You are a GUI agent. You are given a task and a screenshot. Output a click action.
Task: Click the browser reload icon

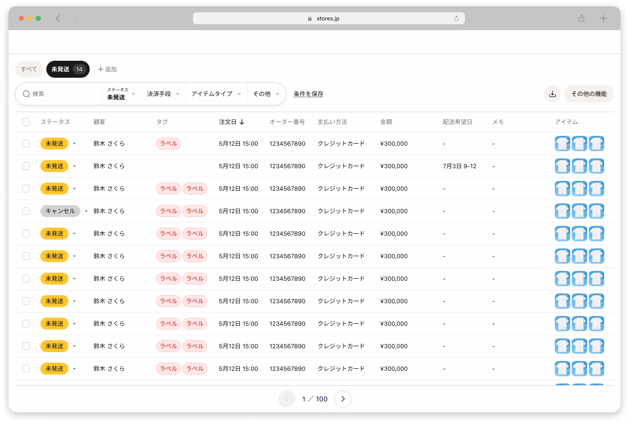pyautogui.click(x=456, y=18)
